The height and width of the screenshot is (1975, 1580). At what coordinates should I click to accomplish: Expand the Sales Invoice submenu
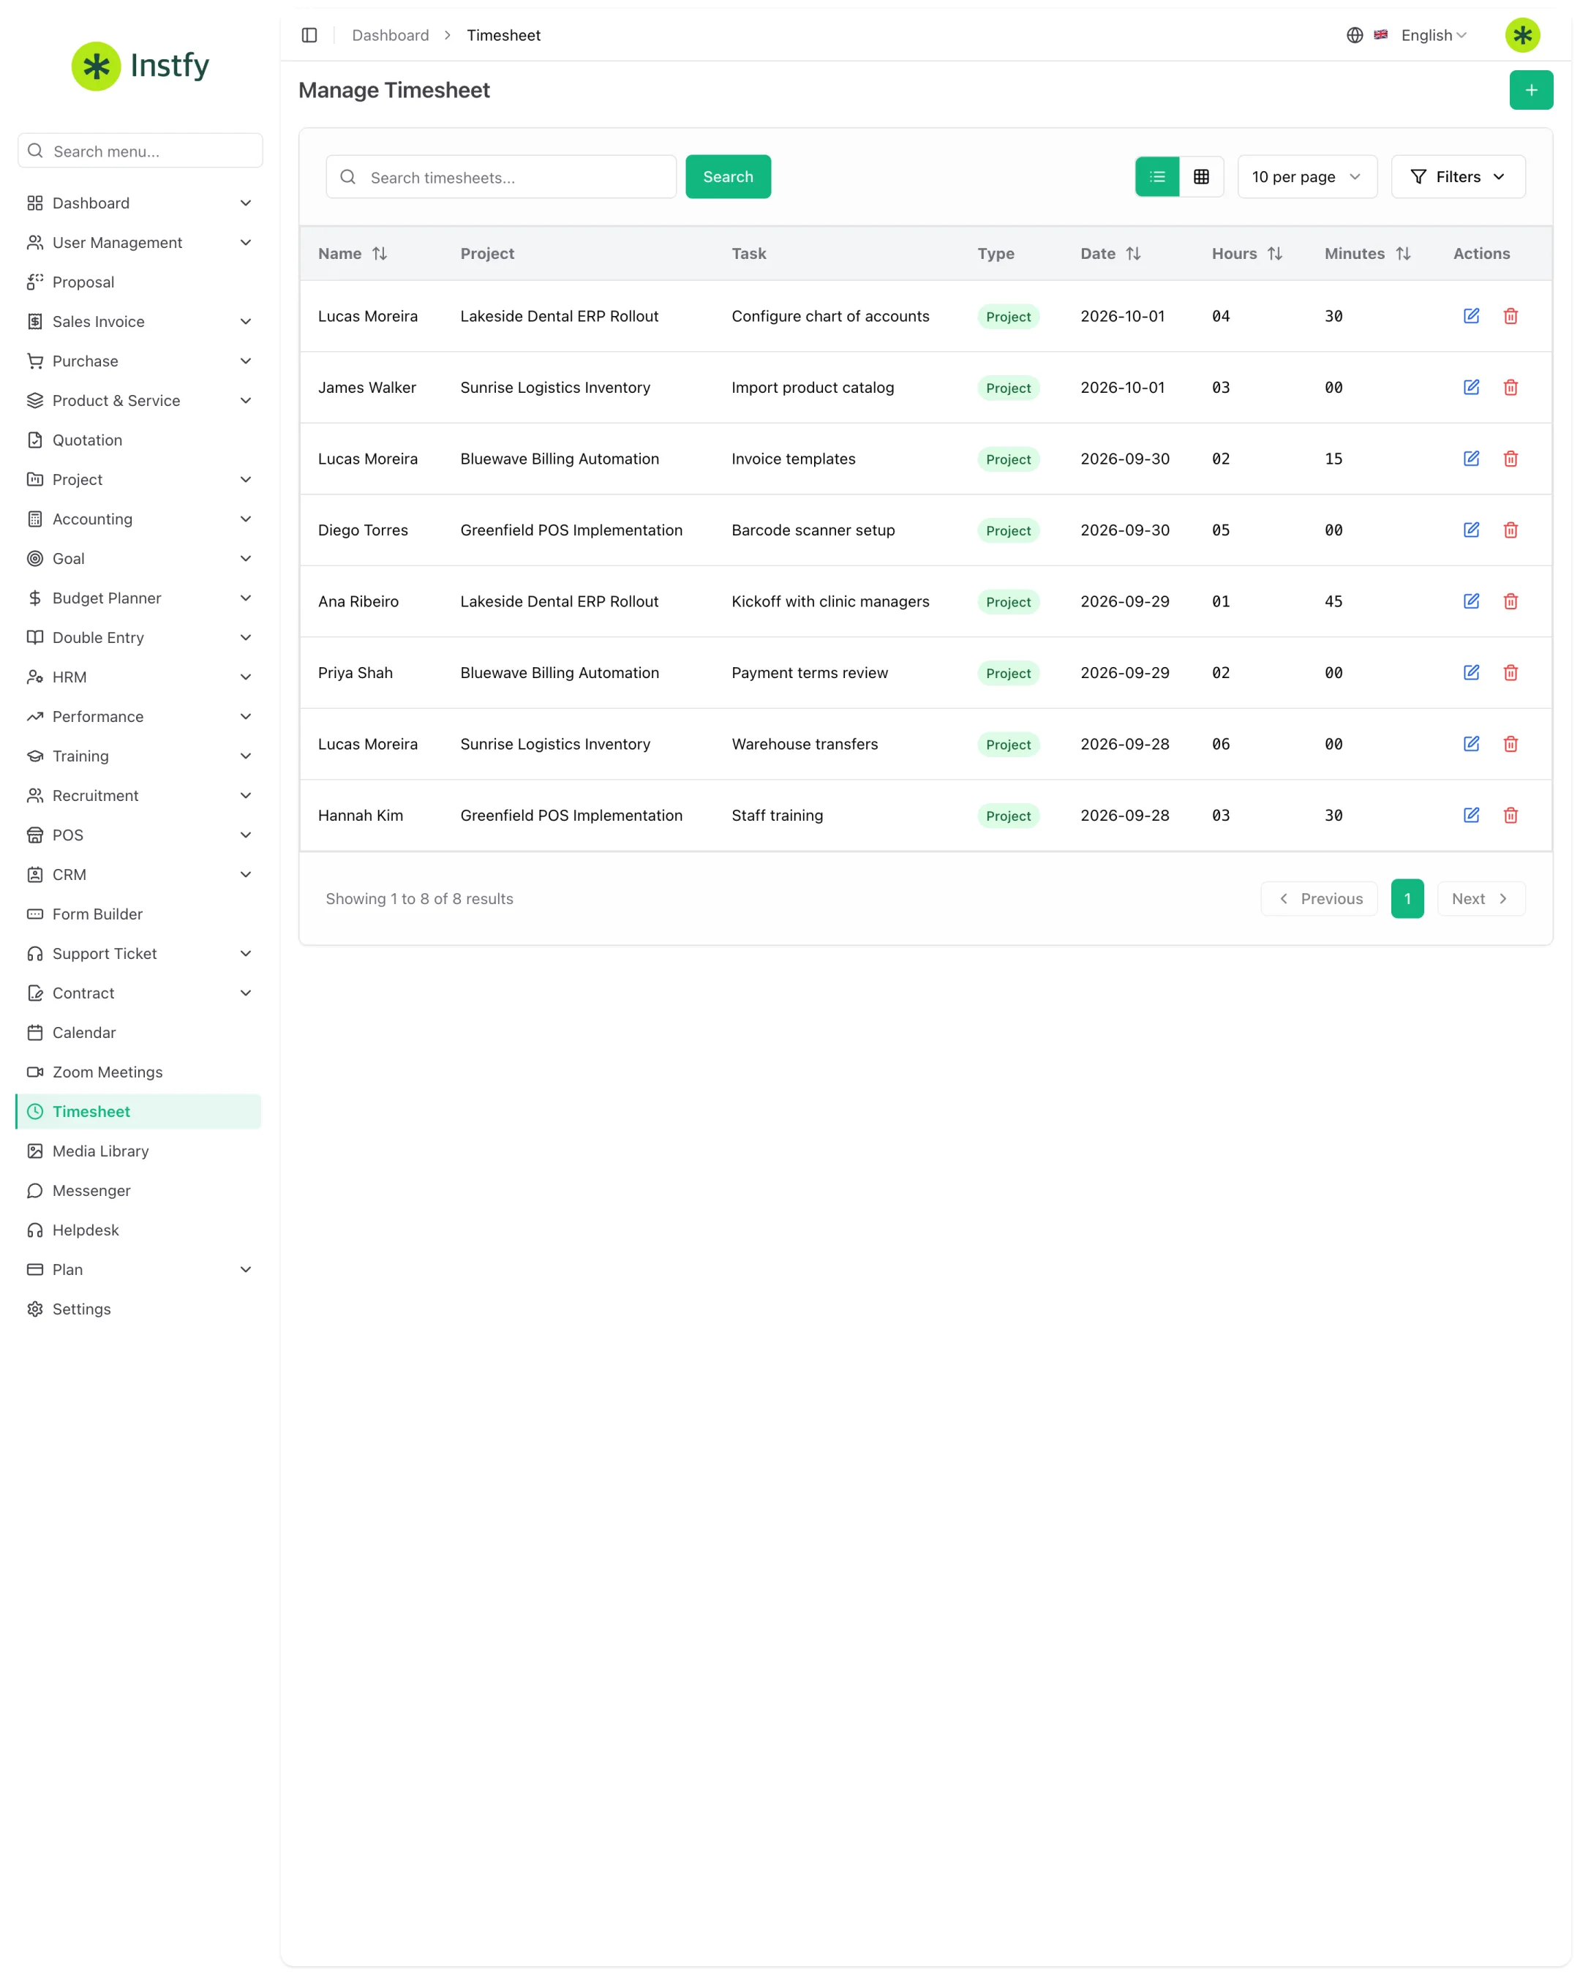coord(139,322)
